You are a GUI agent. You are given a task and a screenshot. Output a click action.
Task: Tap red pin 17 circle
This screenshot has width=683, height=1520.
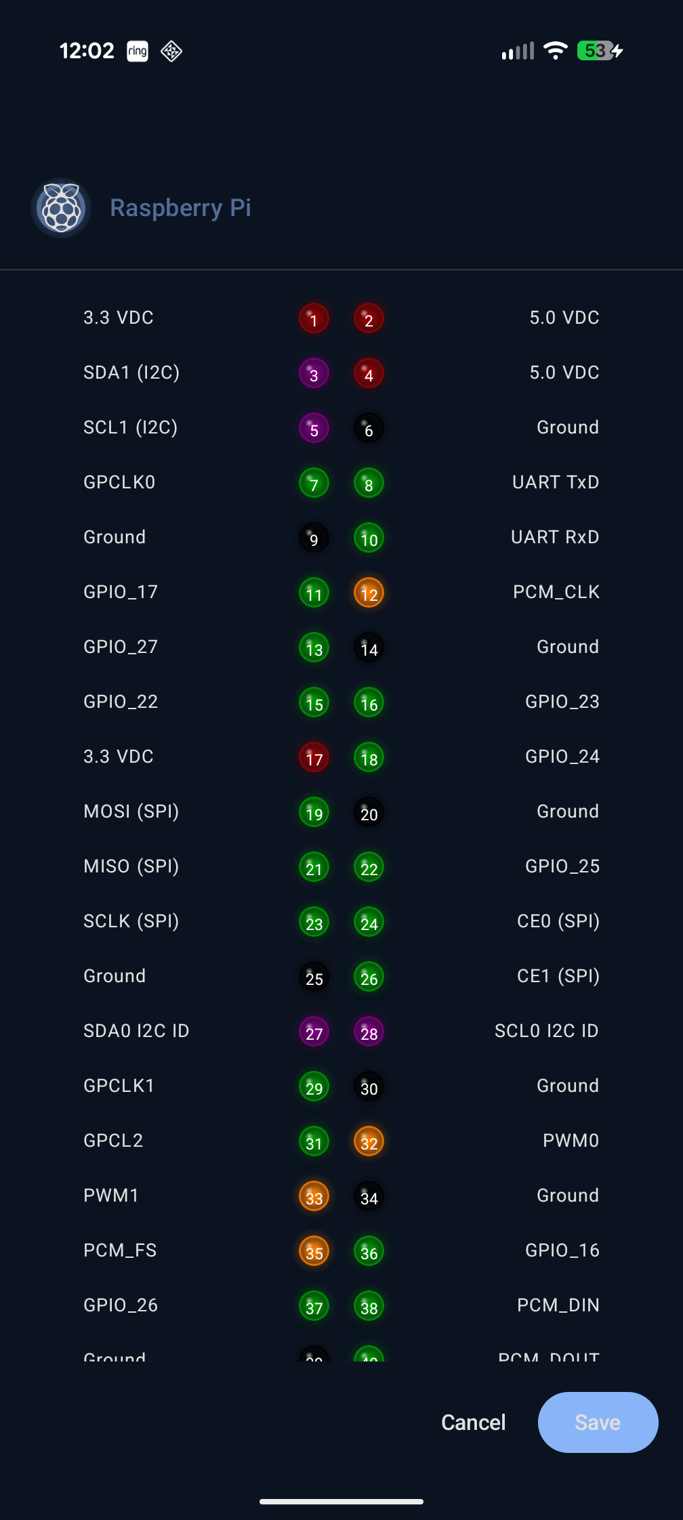(x=314, y=757)
